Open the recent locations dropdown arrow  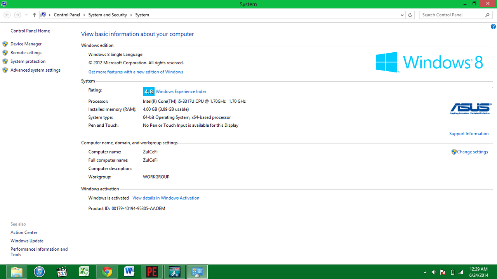pyautogui.click(x=26, y=15)
